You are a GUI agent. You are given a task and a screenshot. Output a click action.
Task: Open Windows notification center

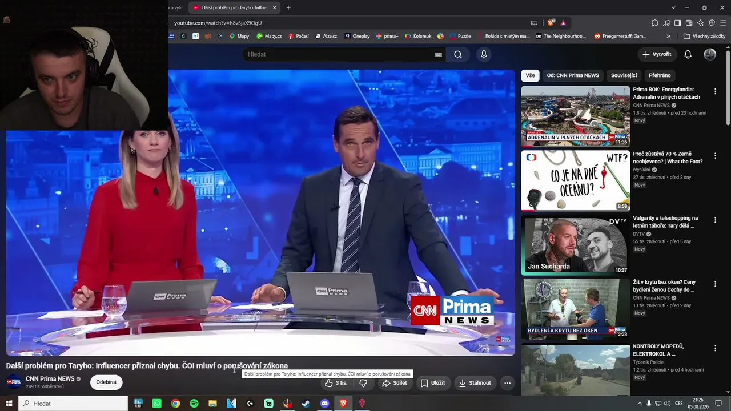[718, 404]
